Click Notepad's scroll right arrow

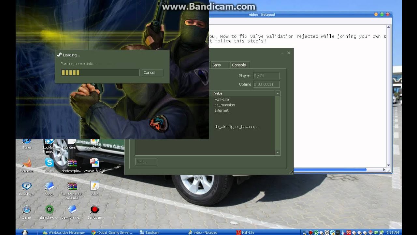(384, 170)
